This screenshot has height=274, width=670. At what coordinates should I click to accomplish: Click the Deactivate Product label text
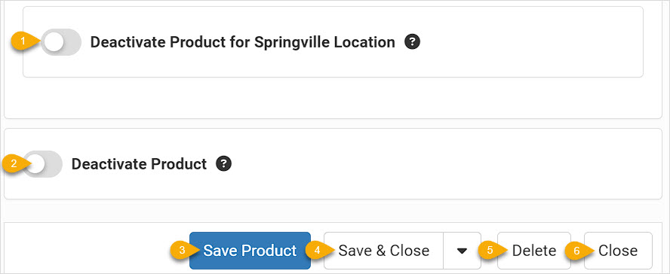coord(139,164)
